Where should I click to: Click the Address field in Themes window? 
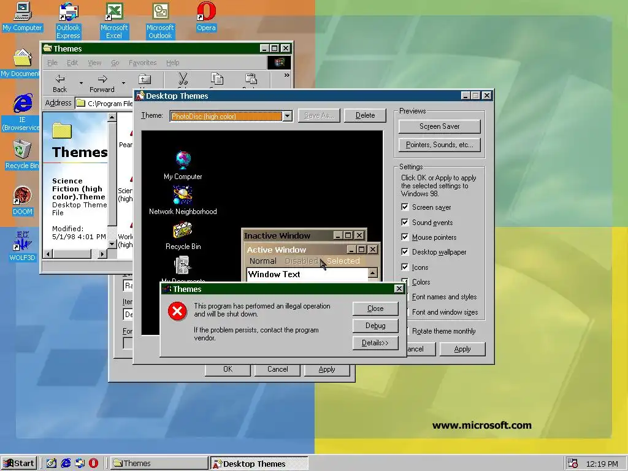coord(104,103)
